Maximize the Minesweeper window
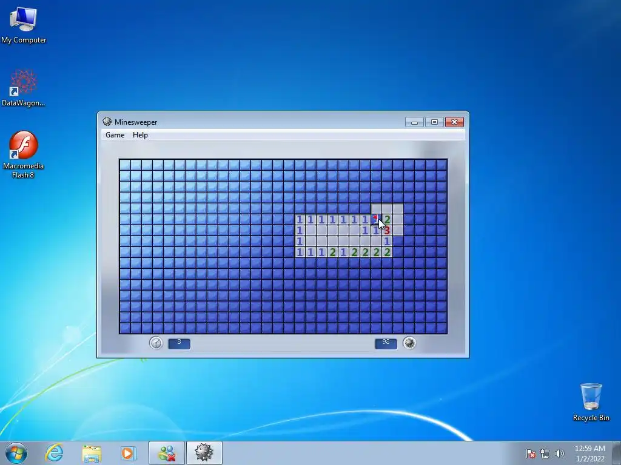The image size is (621, 465). tap(434, 122)
